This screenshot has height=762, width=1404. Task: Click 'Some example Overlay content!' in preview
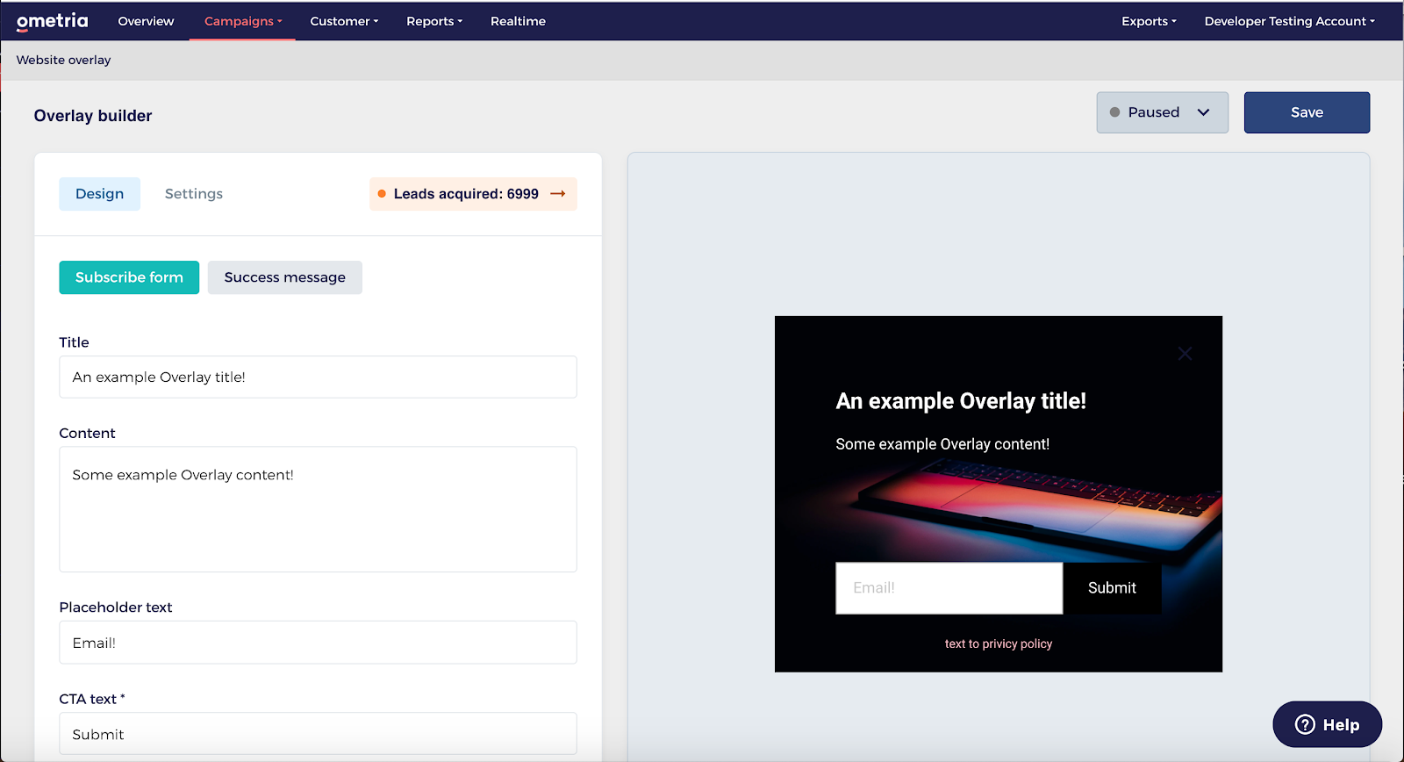coord(942,444)
